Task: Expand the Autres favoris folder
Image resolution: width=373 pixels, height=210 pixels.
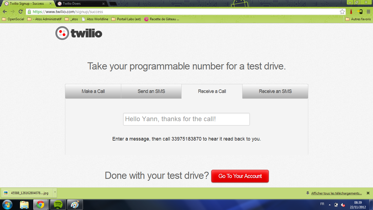Action: coord(358,19)
